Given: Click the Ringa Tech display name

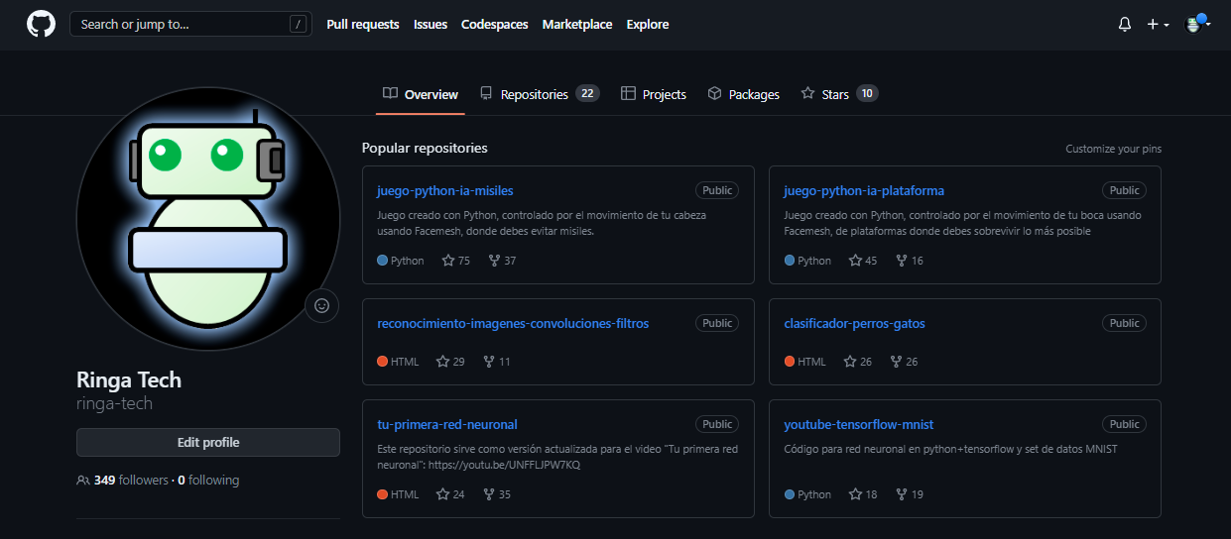Looking at the screenshot, I should [x=129, y=379].
